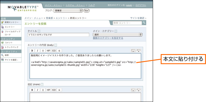Click サイトを確認 link at top right
Image resolution: width=206 pixels, height=102 pixels.
pos(138,18)
